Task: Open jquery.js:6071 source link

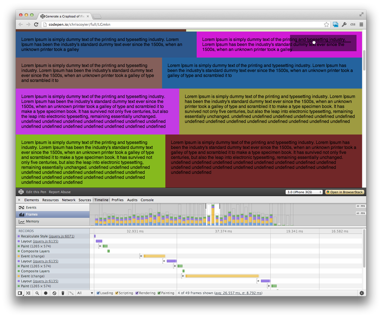Action: tap(61, 236)
